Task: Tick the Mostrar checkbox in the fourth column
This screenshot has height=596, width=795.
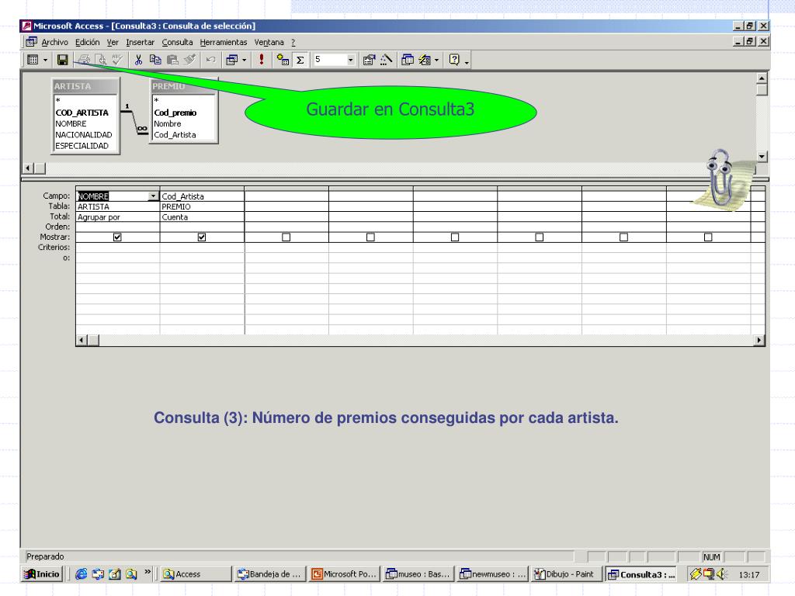Action: (x=370, y=237)
